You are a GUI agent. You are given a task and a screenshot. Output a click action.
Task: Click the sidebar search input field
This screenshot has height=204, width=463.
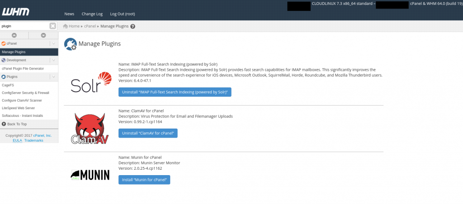(25, 26)
